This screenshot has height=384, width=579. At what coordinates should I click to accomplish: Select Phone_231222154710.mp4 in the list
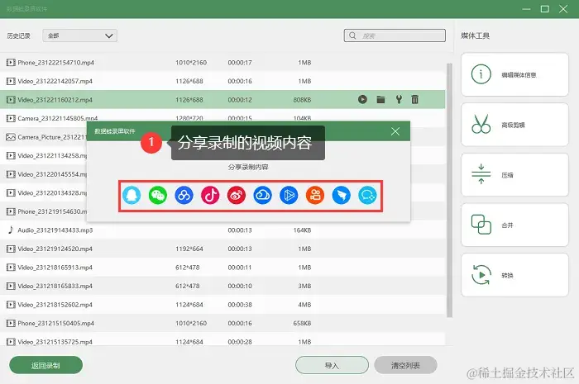[223, 63]
